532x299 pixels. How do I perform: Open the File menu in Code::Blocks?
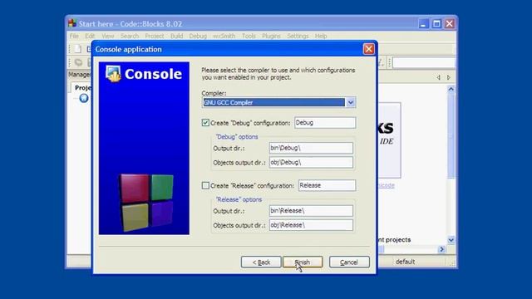[x=74, y=36]
